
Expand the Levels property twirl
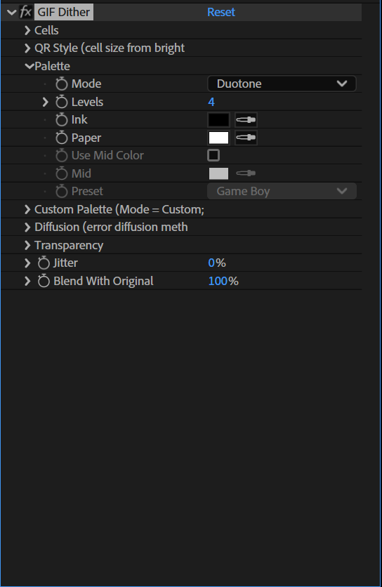click(46, 102)
